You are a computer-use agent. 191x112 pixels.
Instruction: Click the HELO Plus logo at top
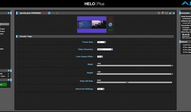95,4
